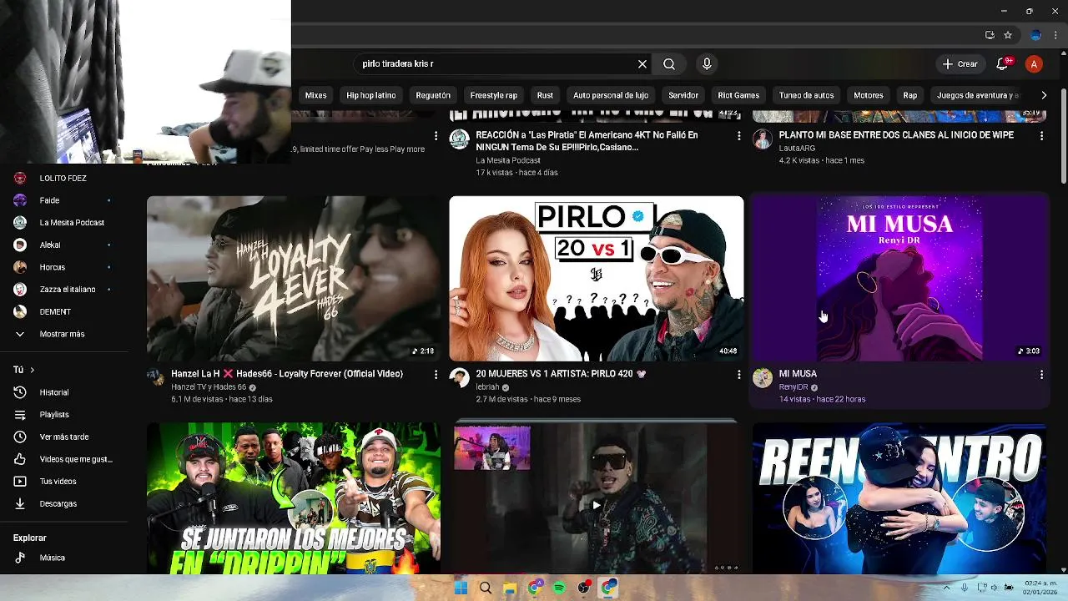Show hidden system tray icons
The height and width of the screenshot is (601, 1068).
(946, 588)
